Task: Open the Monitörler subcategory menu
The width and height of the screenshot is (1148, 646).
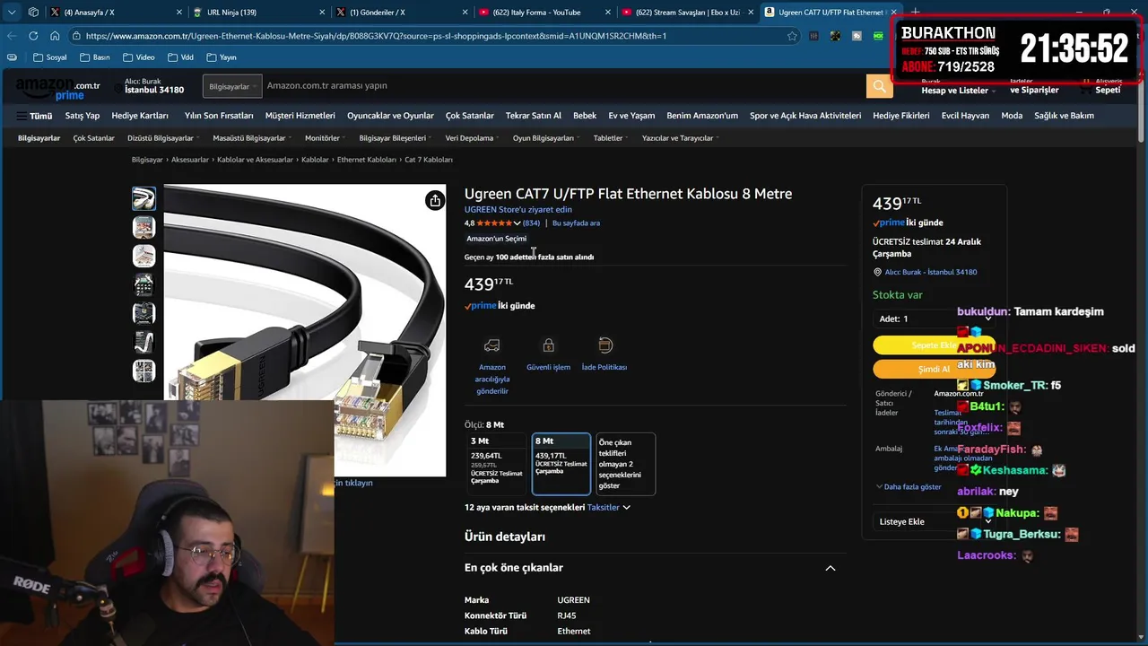Action: tap(325, 138)
